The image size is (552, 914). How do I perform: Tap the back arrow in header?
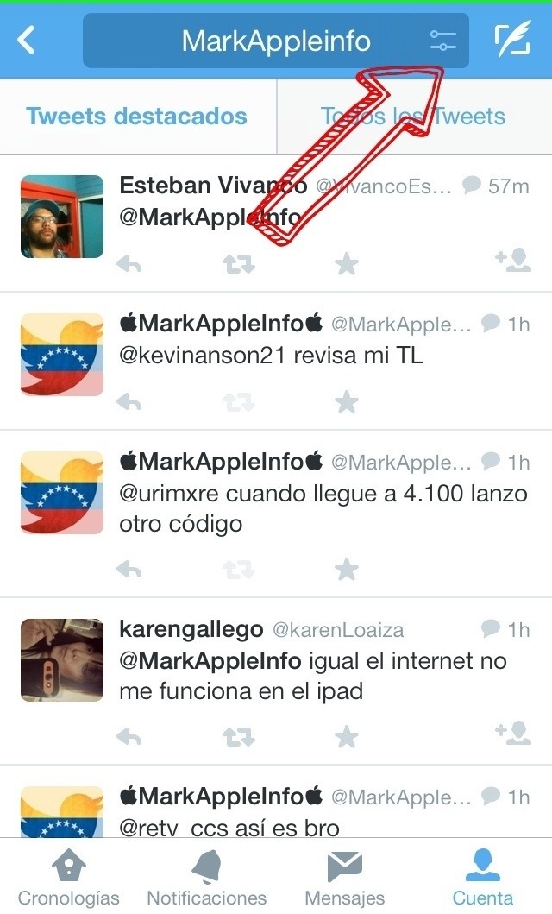pyautogui.click(x=26, y=41)
